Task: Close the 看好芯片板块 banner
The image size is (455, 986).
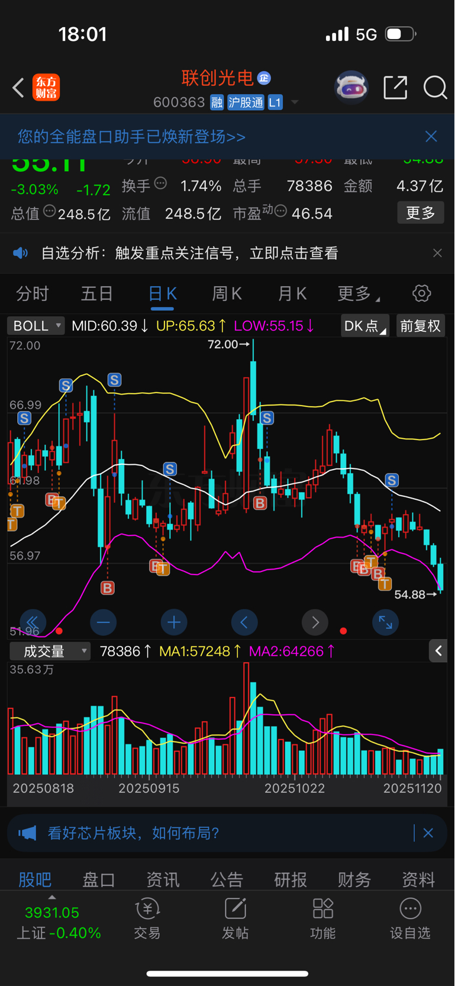Action: (428, 833)
